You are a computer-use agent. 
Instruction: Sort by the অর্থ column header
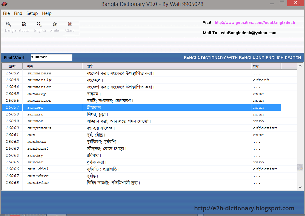[x=166, y=66]
